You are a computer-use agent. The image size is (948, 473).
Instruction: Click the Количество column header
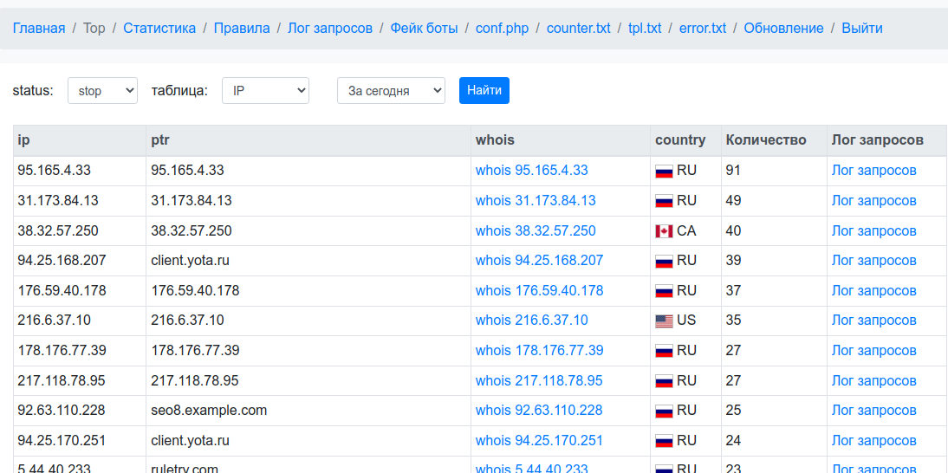point(766,140)
